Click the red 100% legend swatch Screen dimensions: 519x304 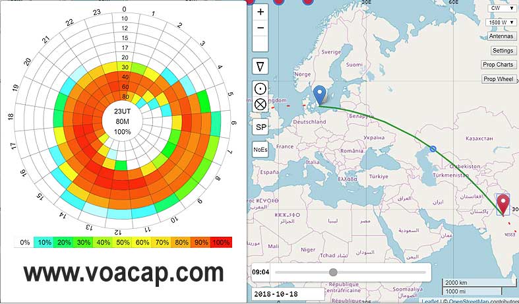point(221,243)
